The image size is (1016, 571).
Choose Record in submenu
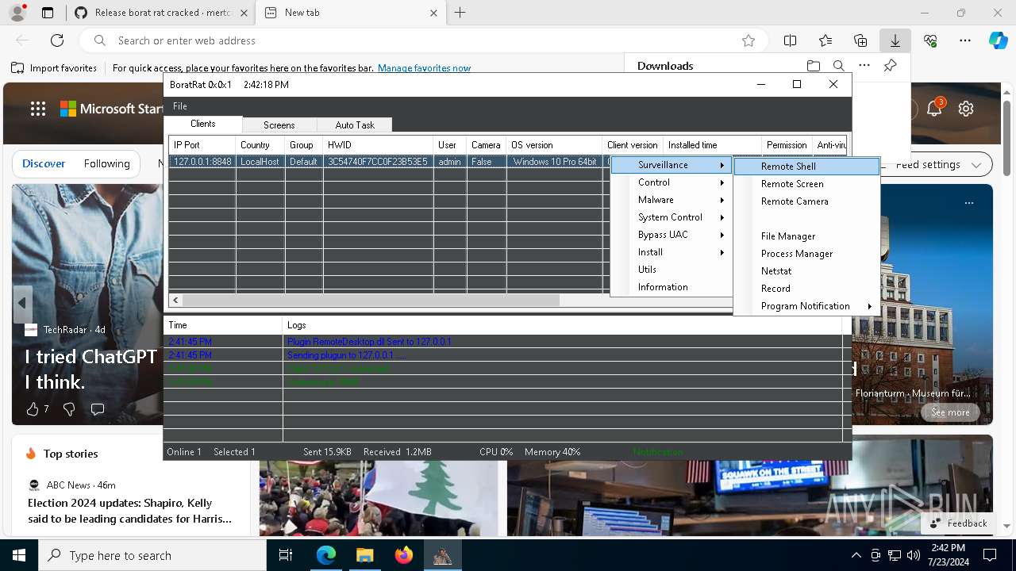pyautogui.click(x=806, y=289)
